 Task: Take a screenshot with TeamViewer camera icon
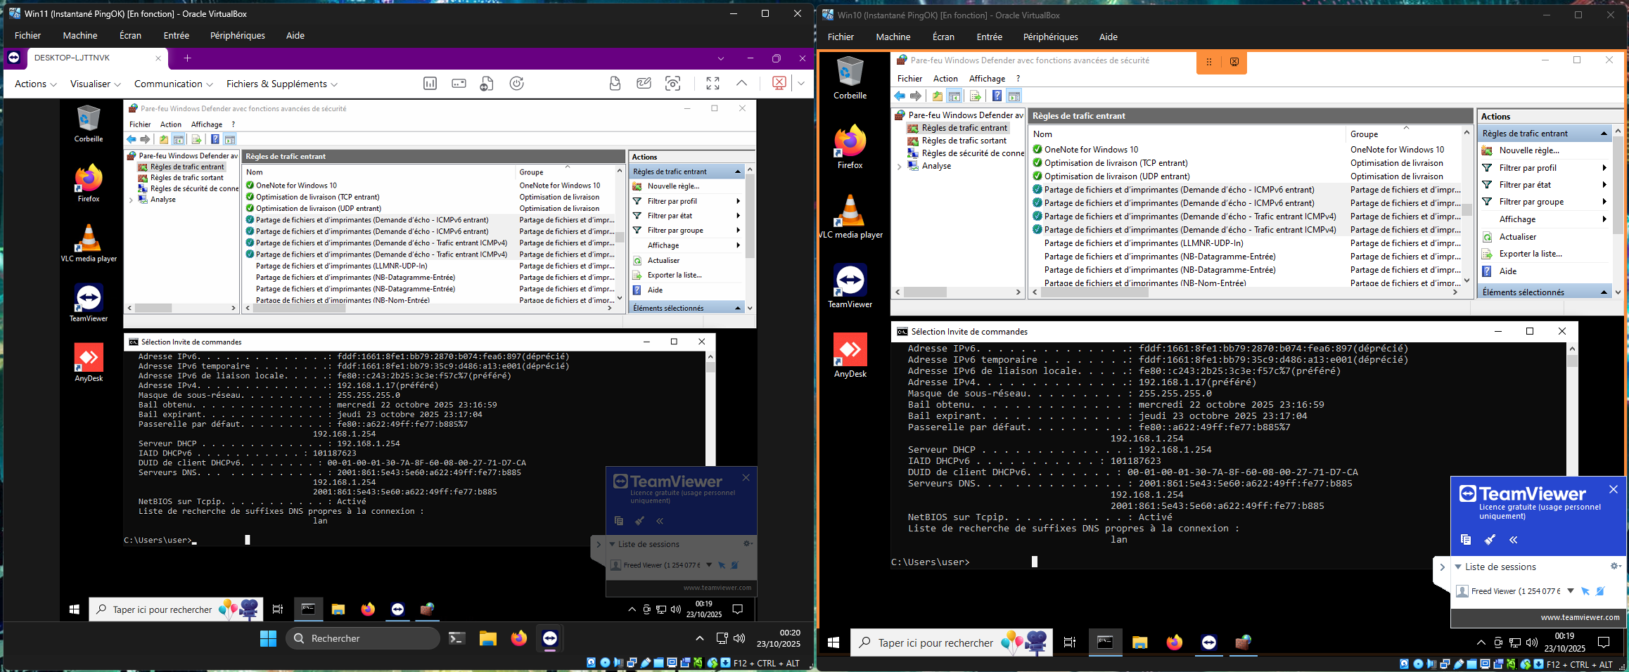672,84
